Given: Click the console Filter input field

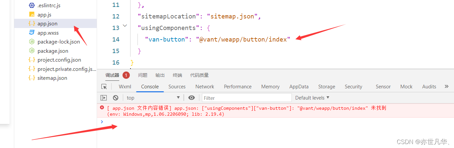Looking at the screenshot, I should click(247, 98).
